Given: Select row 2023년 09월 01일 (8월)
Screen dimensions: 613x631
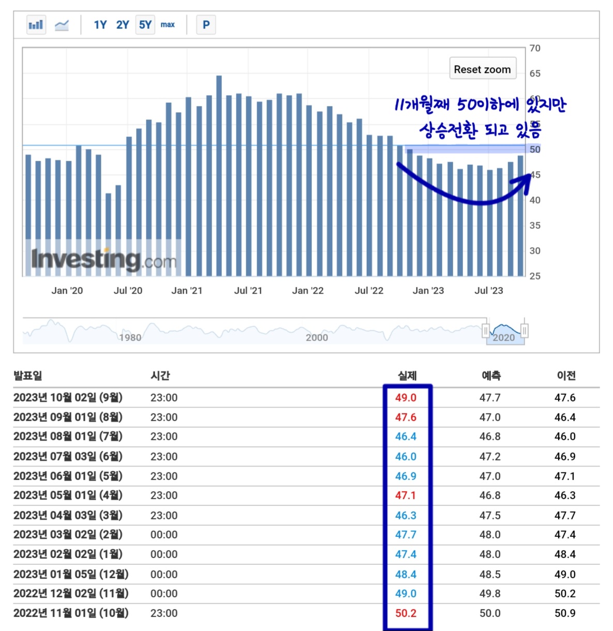Looking at the screenshot, I should point(306,417).
